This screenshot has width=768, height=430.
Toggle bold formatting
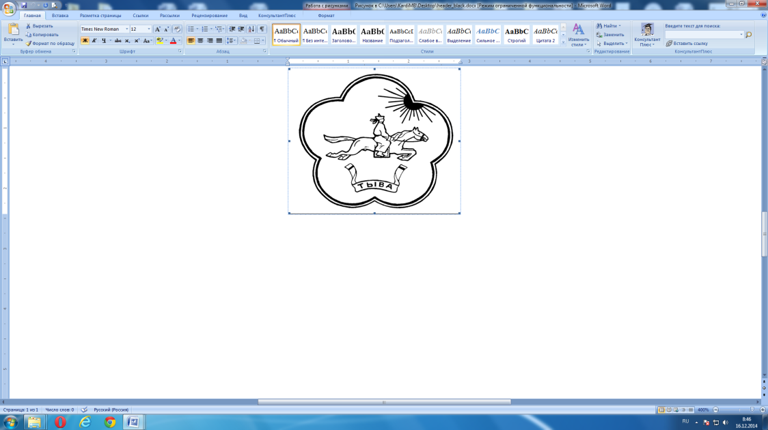point(85,41)
